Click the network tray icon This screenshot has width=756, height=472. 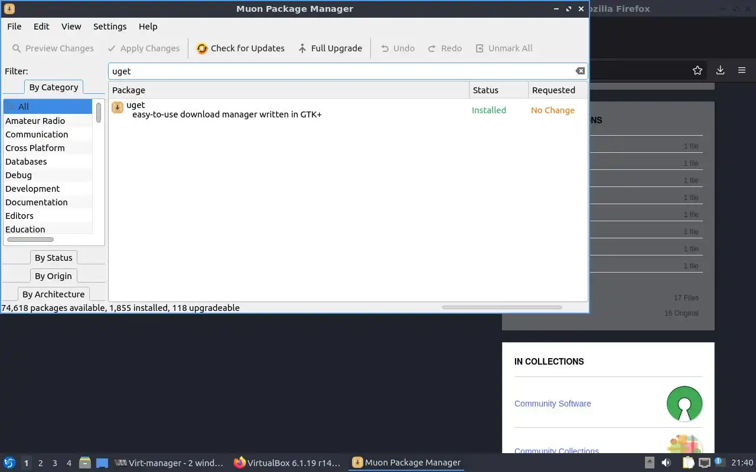click(704, 463)
